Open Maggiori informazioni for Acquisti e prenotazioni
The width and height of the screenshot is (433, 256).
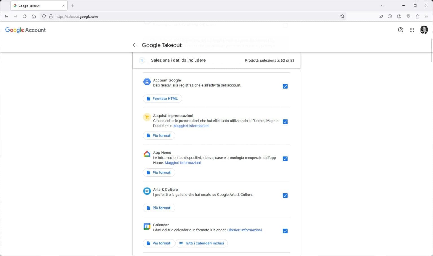pos(191,126)
